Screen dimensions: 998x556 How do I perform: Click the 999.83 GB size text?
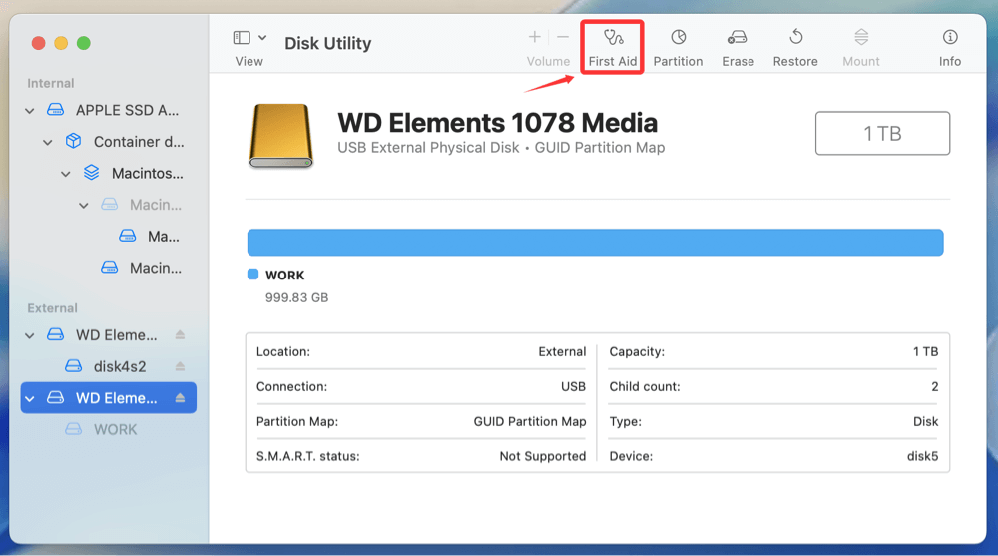pyautogui.click(x=296, y=298)
